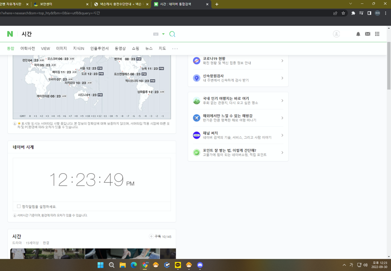Bookmark this page with star icon
391x271 pixels.
point(344,13)
